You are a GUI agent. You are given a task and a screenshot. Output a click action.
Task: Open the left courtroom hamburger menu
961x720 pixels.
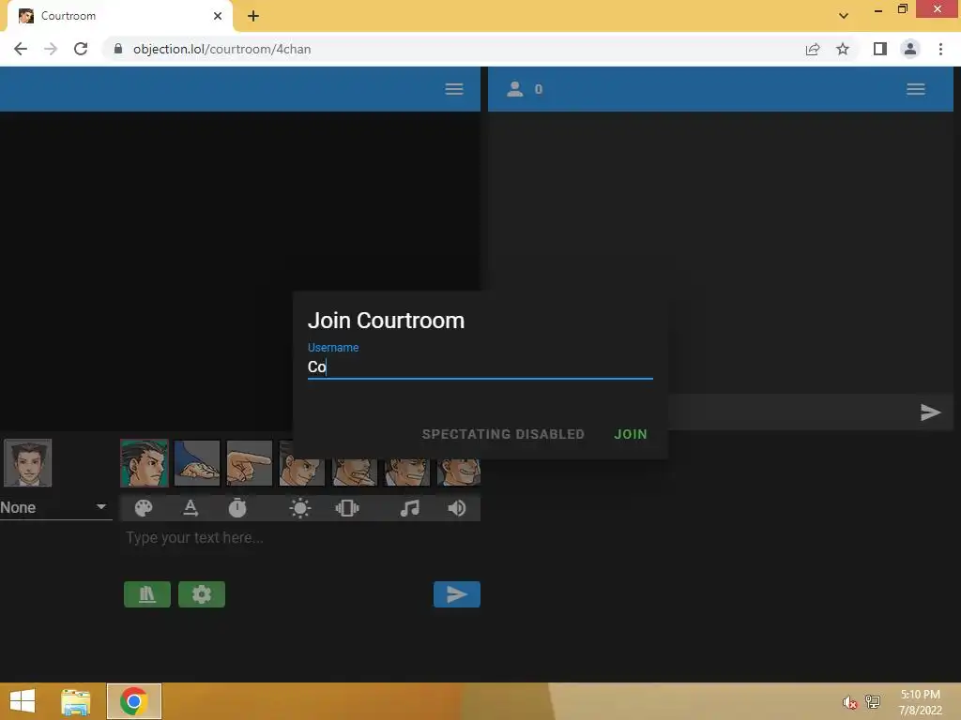454,89
